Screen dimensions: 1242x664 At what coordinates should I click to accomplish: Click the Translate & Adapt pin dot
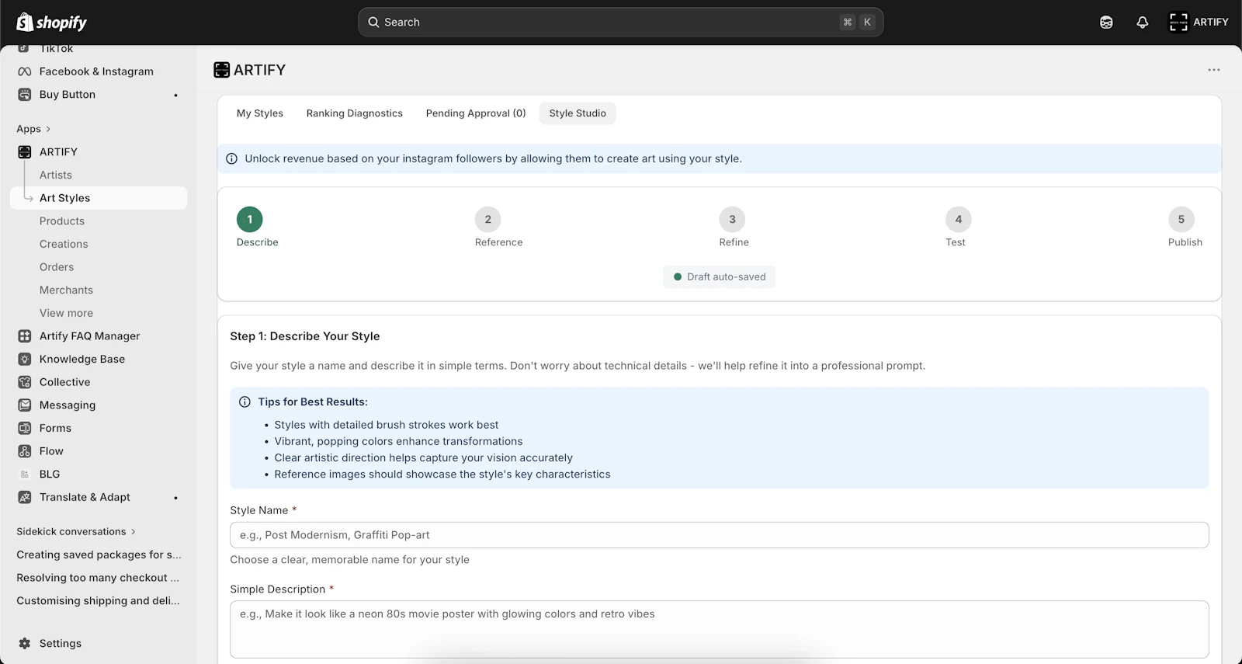click(x=176, y=498)
